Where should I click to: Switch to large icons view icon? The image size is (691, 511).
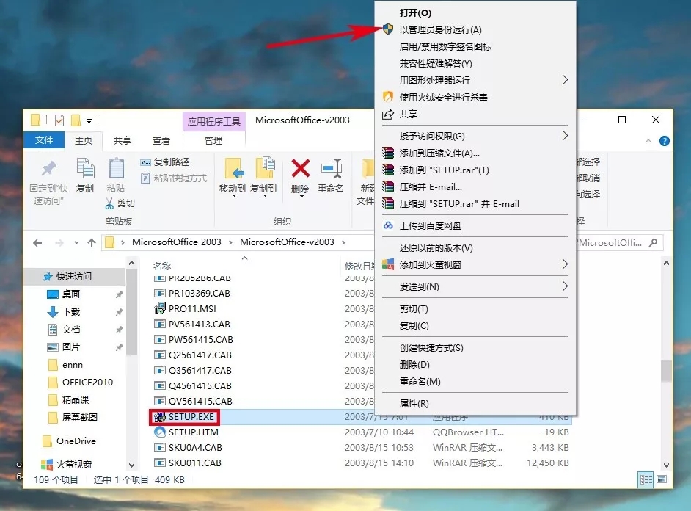pyautogui.click(x=662, y=479)
